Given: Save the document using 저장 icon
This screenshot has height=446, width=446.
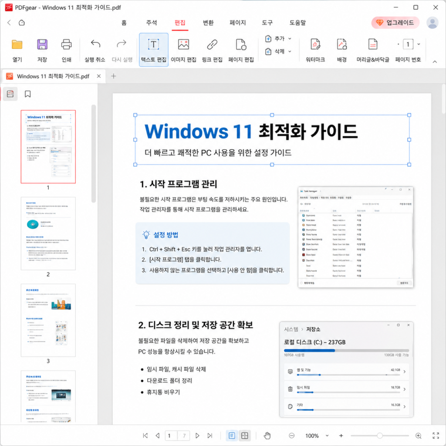Looking at the screenshot, I should pyautogui.click(x=42, y=50).
